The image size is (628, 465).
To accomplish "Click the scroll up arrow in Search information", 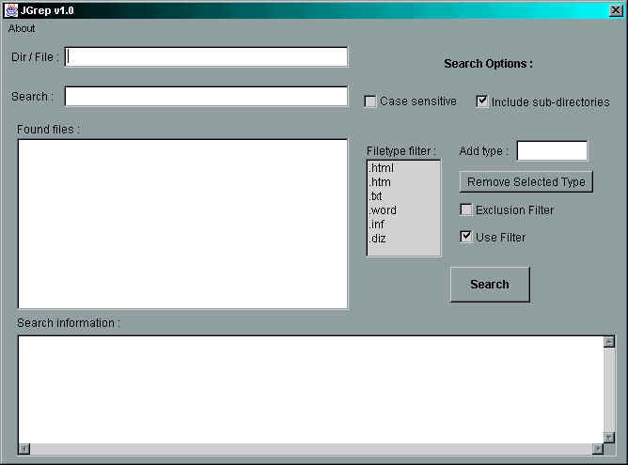I will (609, 342).
